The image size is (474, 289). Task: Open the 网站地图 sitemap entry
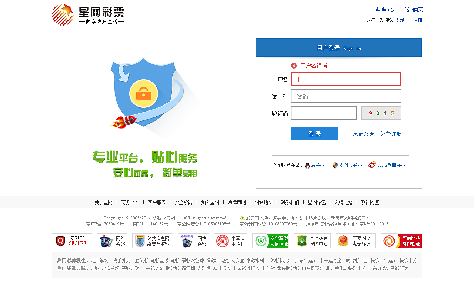(x=263, y=202)
